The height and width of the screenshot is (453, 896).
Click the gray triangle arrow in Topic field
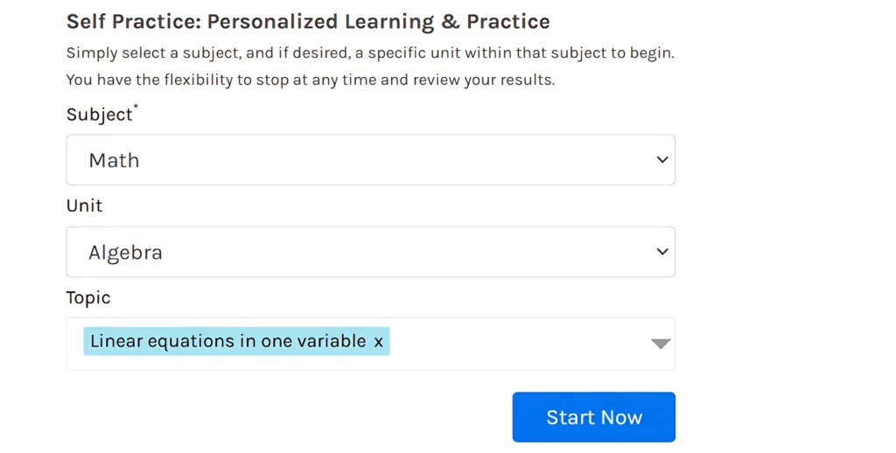click(x=661, y=344)
